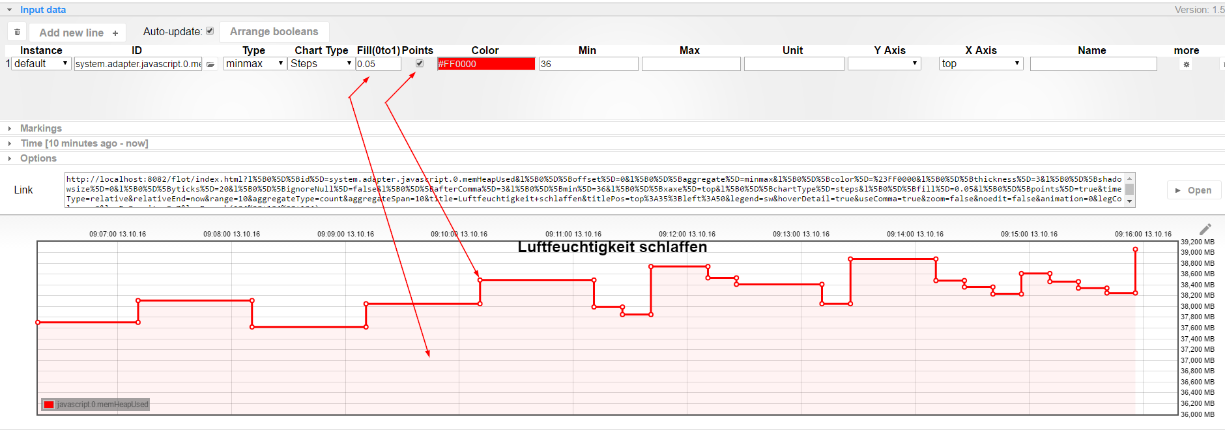Click the Version: 1.5 text
Image resolution: width=1225 pixels, height=430 pixels.
1200,10
